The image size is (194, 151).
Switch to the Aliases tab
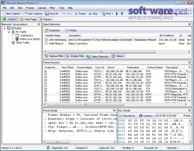click(x=118, y=56)
